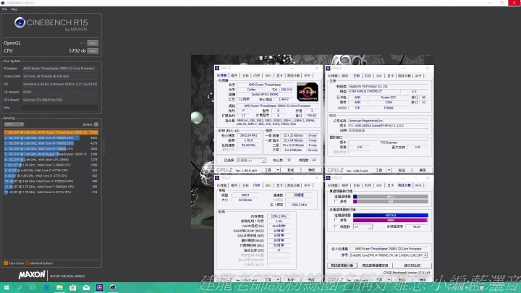Open reference CPU i9-7980XE dropdown
Image resolution: width=521 pixels, height=293 pixels.
(389, 255)
